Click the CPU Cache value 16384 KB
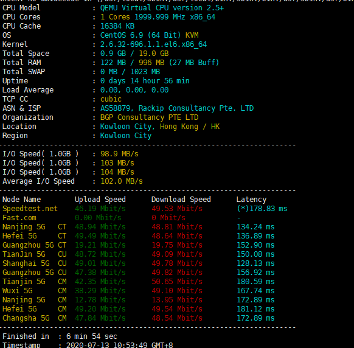 pyautogui.click(x=117, y=26)
